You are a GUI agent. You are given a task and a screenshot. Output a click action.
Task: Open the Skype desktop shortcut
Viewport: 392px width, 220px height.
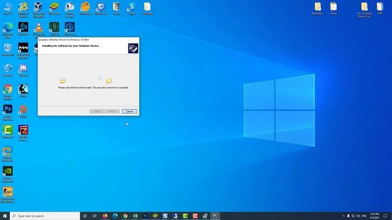[x=132, y=8]
